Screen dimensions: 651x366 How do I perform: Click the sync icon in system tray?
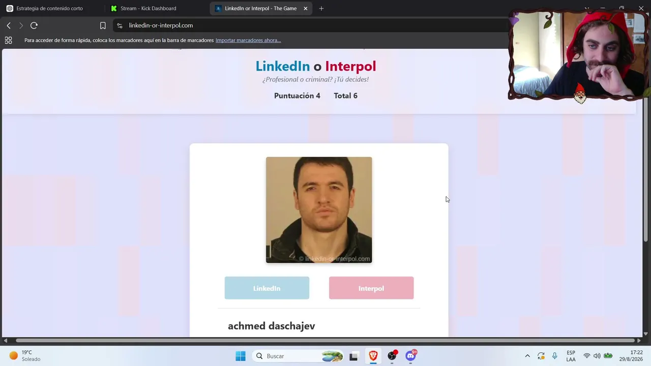coord(541,356)
